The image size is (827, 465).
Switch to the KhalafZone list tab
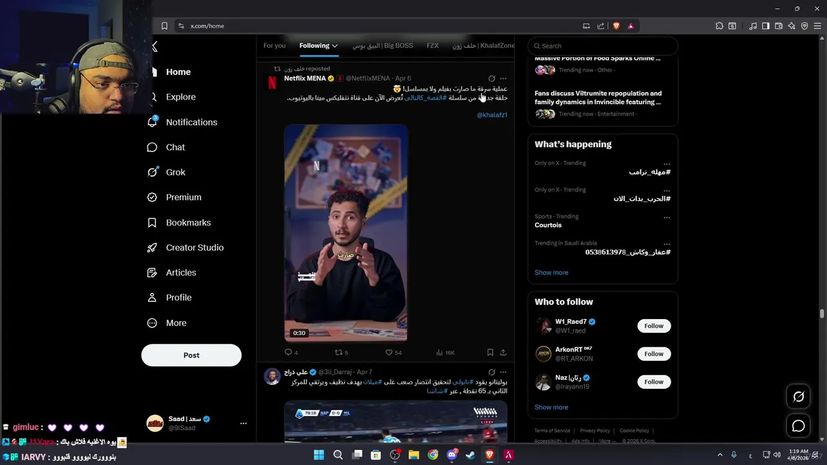coord(483,46)
